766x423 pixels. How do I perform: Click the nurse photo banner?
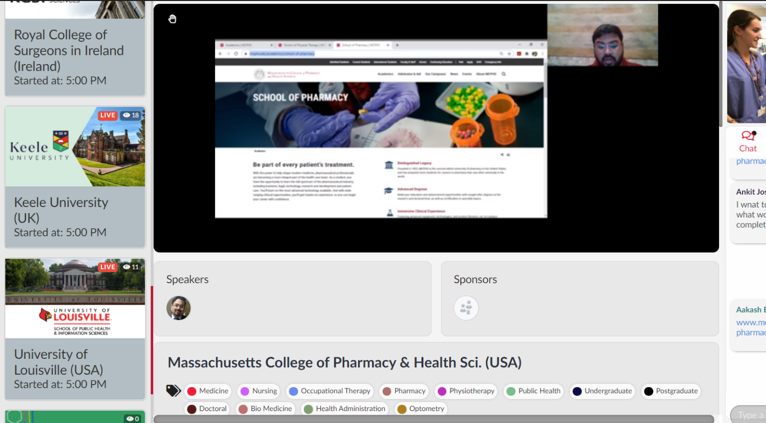coord(747,64)
